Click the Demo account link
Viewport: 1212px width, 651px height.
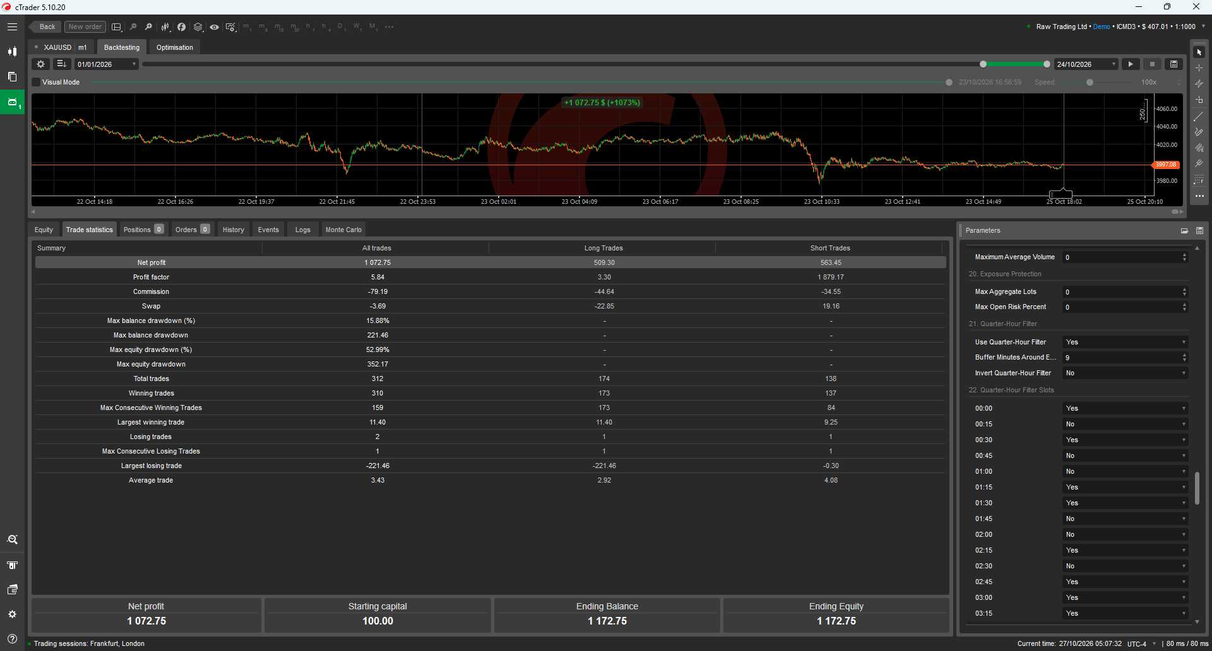click(x=1102, y=26)
